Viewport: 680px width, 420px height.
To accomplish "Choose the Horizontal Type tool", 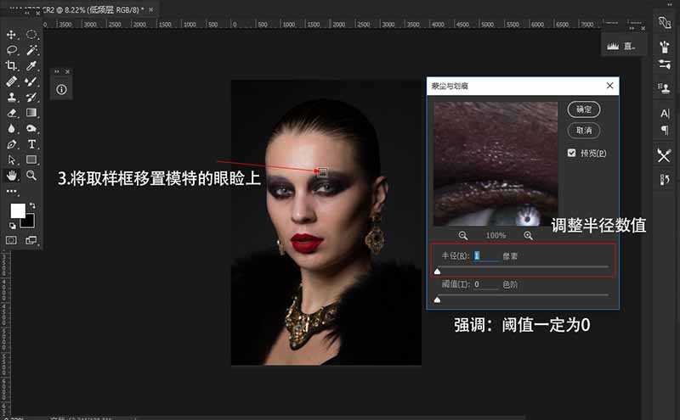I will pos(31,144).
